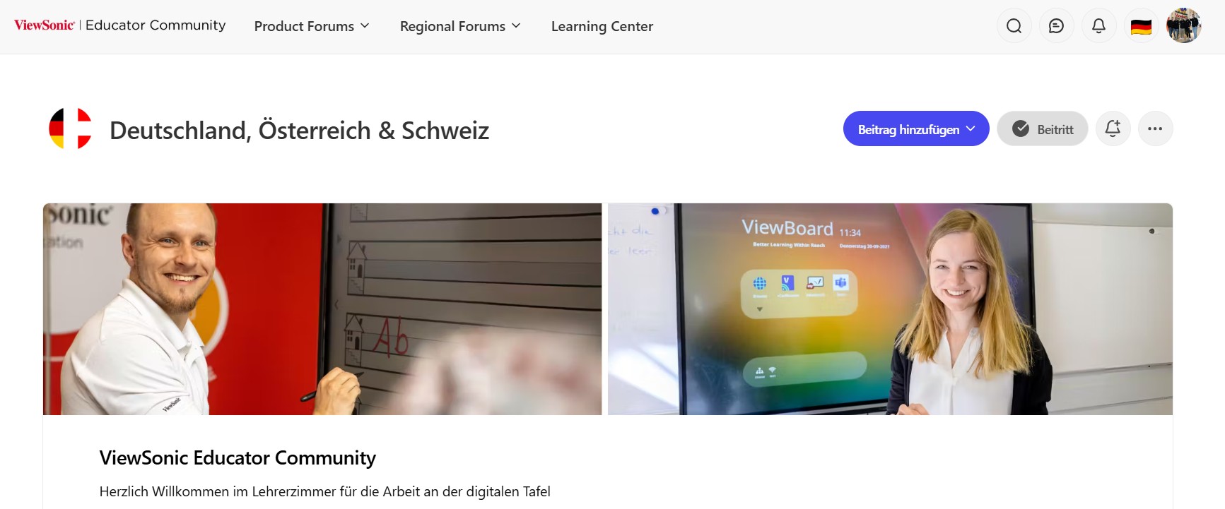Open the user profile avatar
Screen dimensions: 1225x509
point(1183,26)
